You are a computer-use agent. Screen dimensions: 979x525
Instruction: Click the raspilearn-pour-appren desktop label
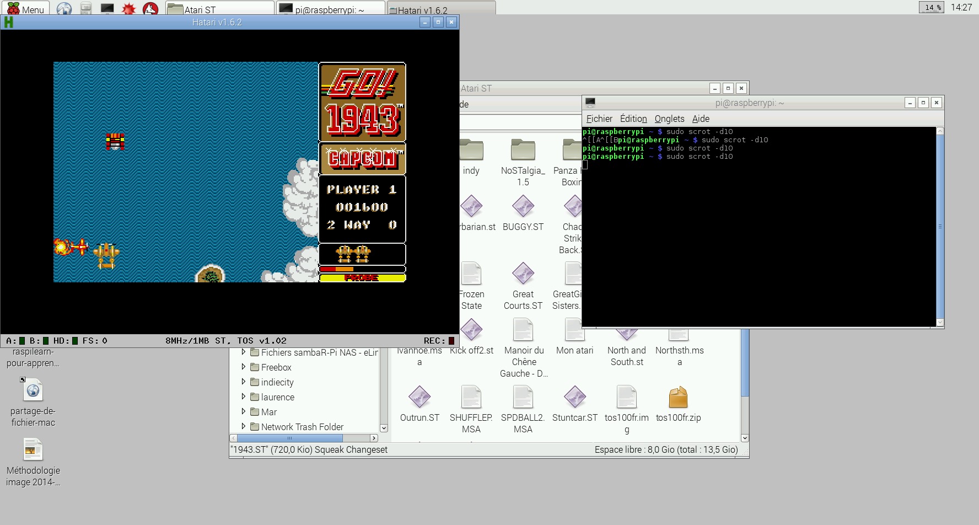pyautogui.click(x=33, y=357)
